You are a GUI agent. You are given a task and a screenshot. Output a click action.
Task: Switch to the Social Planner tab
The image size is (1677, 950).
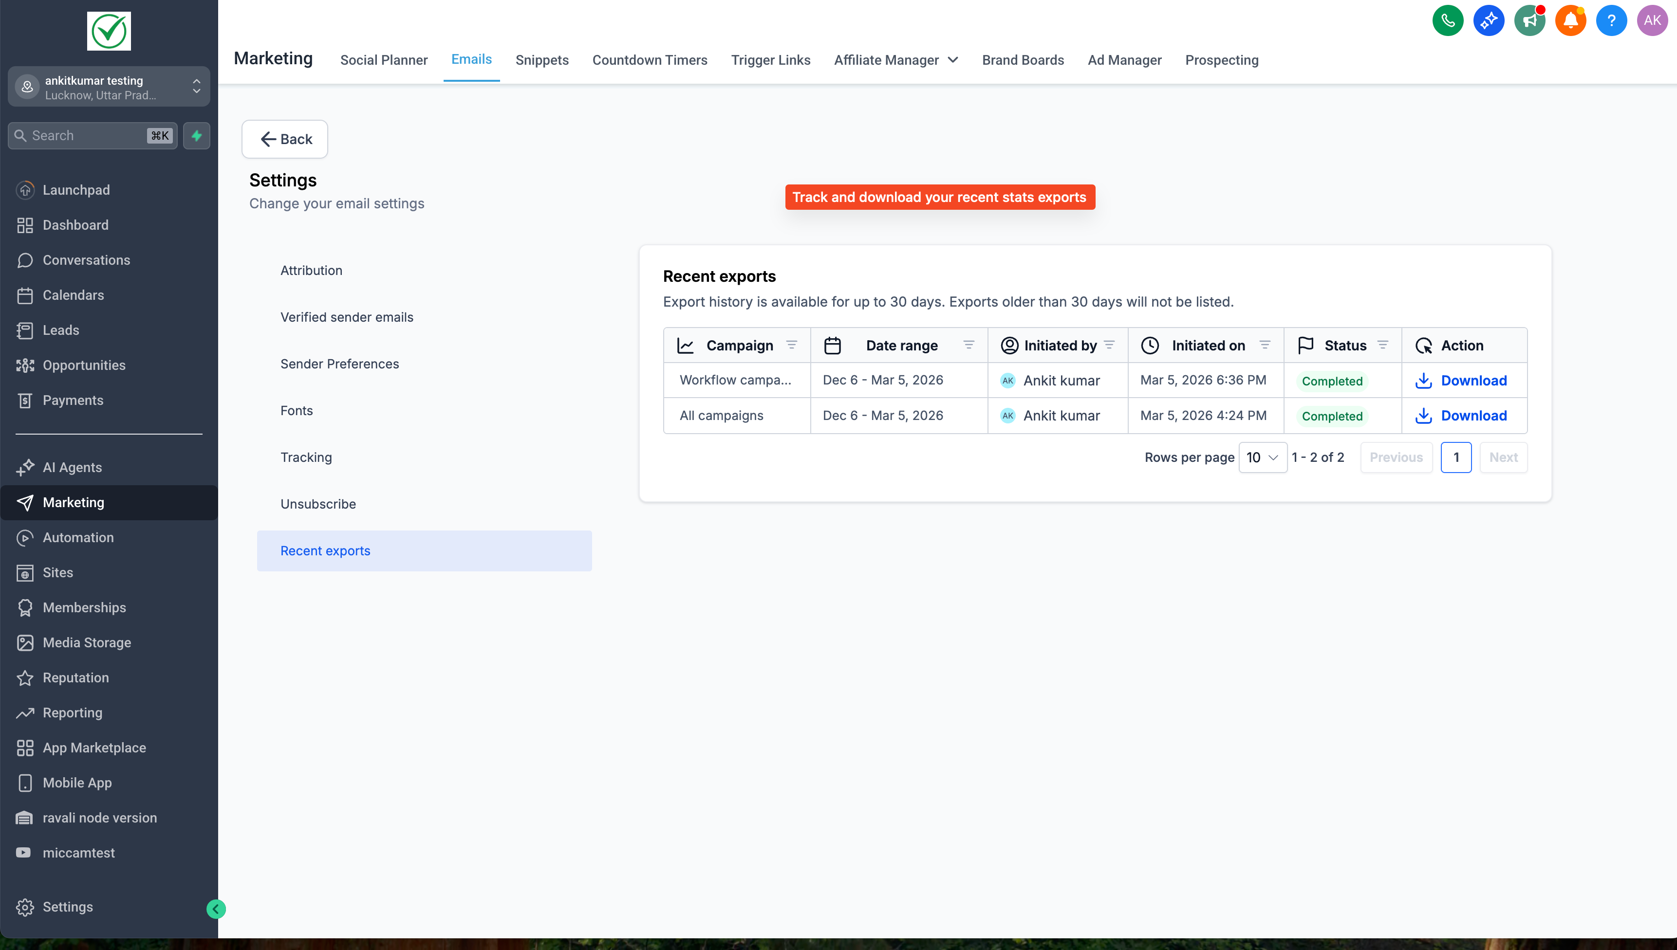384,60
